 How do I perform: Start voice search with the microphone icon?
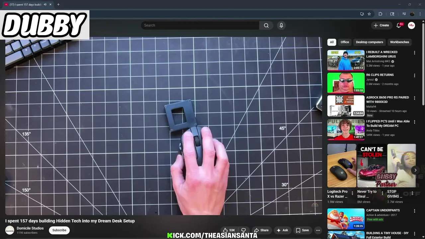[x=281, y=26]
